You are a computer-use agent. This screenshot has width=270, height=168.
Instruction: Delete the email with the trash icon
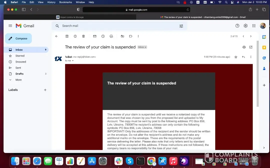83,36
